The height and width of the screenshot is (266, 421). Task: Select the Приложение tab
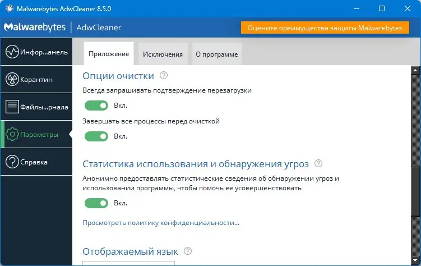click(x=109, y=54)
